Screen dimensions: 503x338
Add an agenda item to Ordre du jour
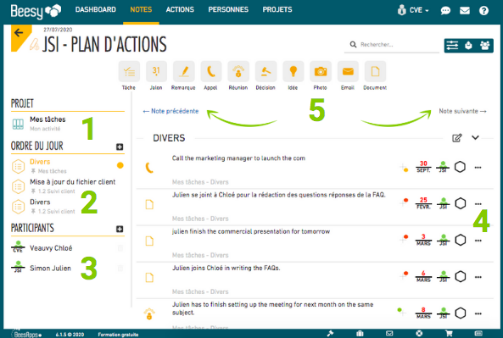[x=120, y=147]
